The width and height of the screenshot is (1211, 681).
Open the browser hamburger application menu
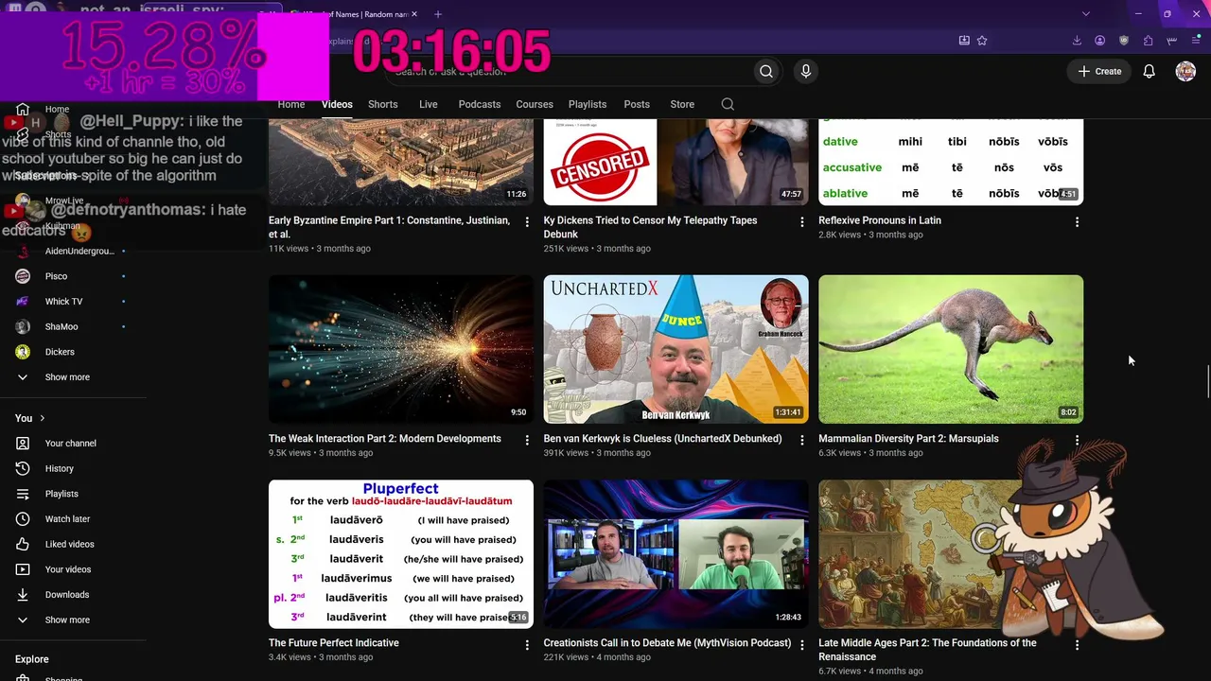(x=1196, y=41)
